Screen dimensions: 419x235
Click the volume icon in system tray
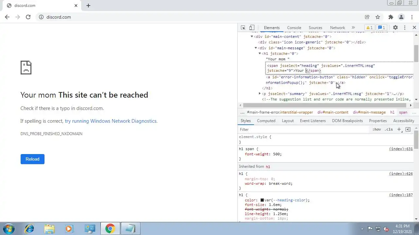(386, 229)
